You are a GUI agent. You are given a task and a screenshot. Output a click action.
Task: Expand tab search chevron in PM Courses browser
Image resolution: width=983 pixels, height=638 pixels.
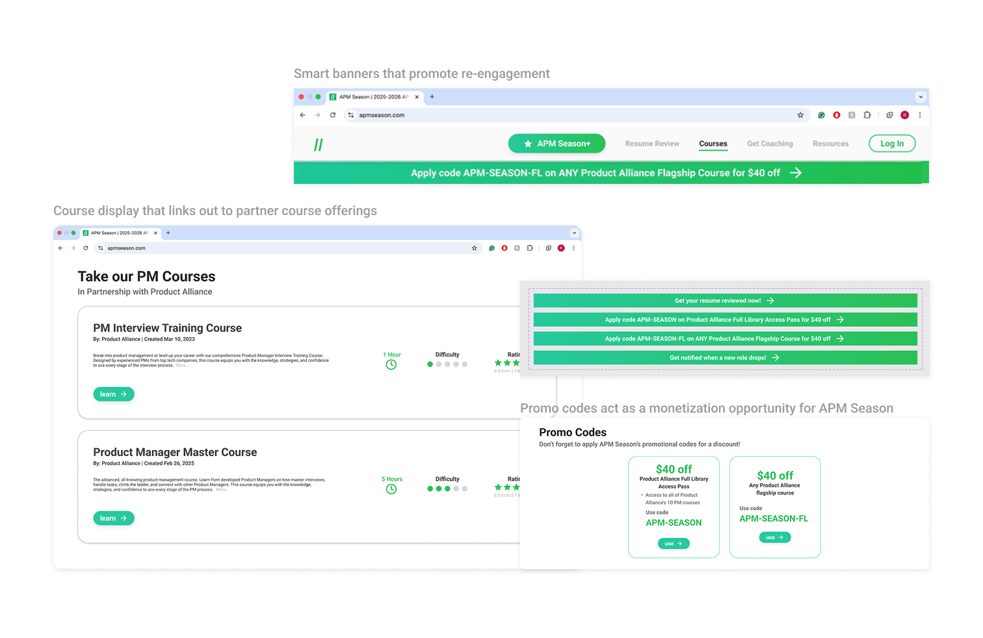coord(574,233)
